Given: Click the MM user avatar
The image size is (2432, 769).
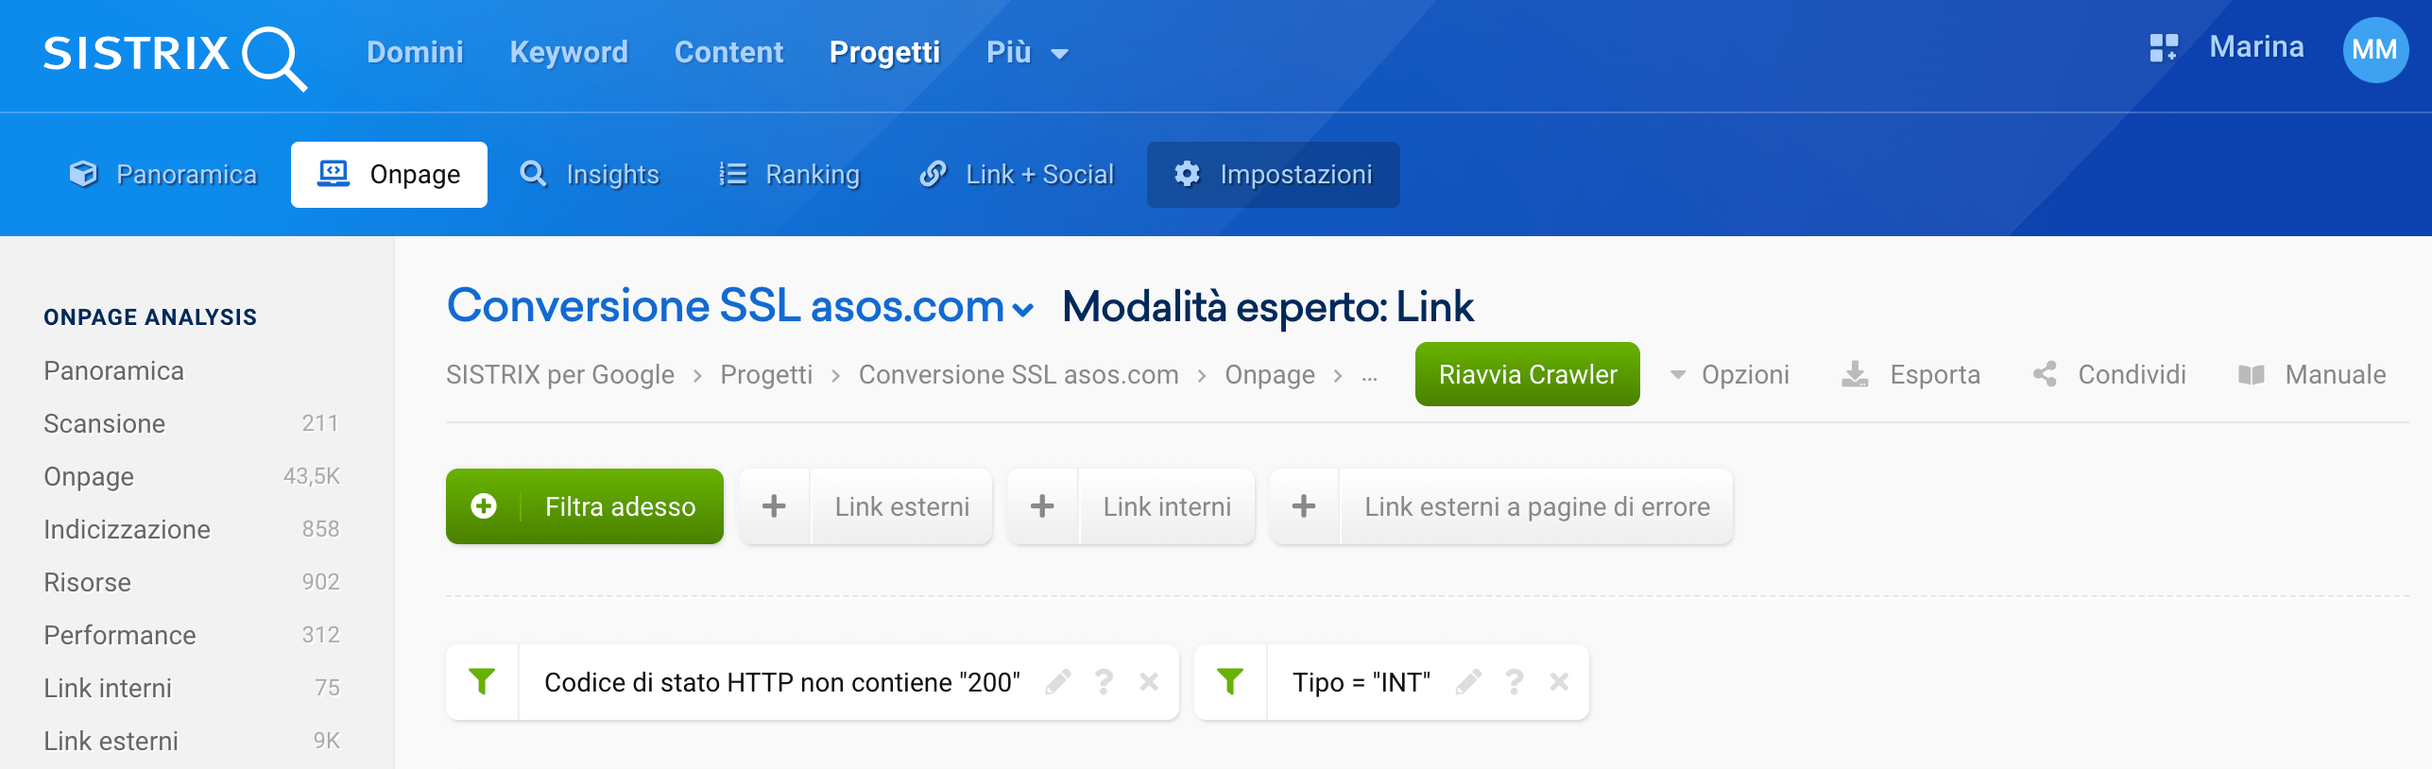Looking at the screenshot, I should coord(2373,50).
